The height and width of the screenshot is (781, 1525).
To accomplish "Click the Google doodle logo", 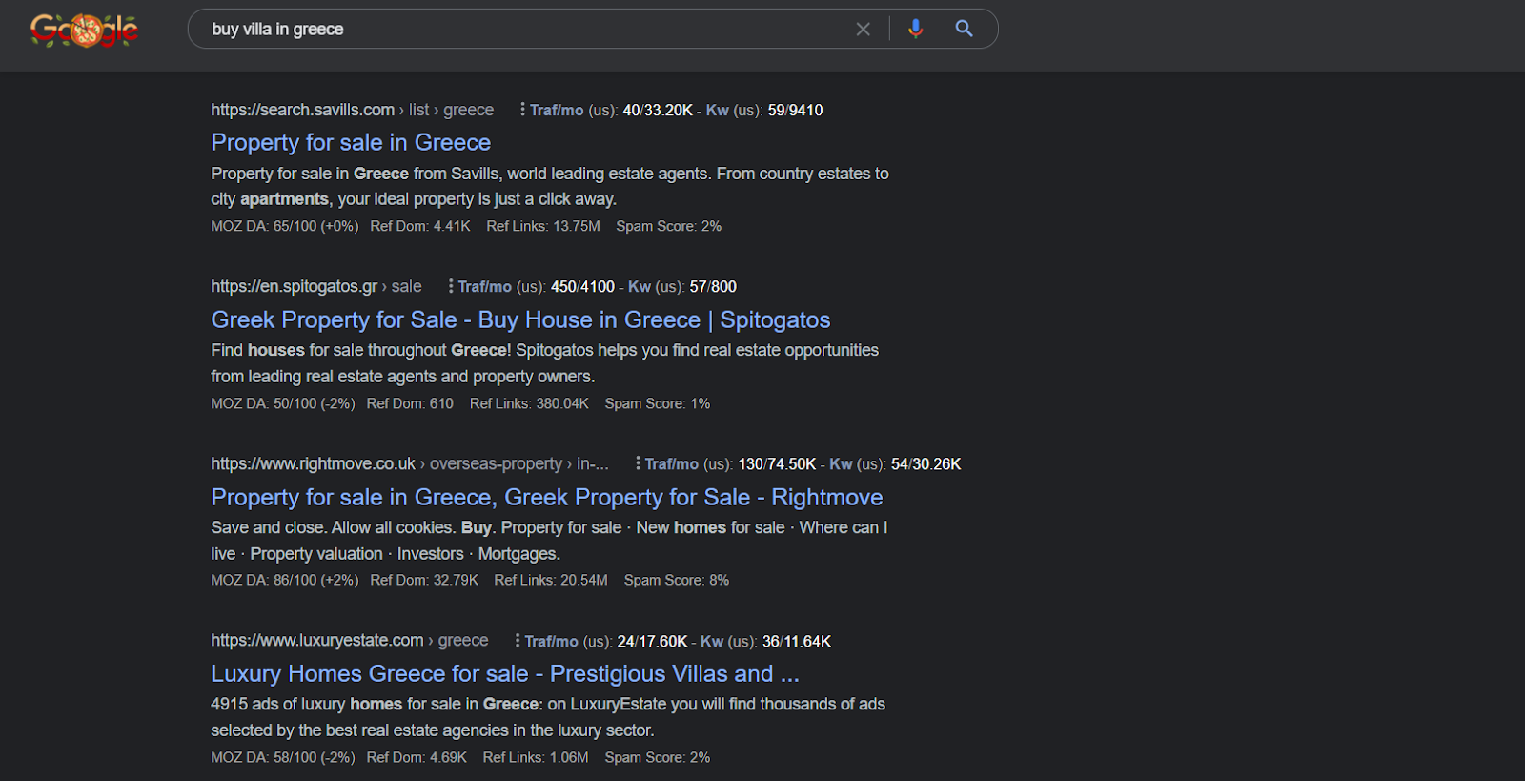I will pyautogui.click(x=84, y=30).
